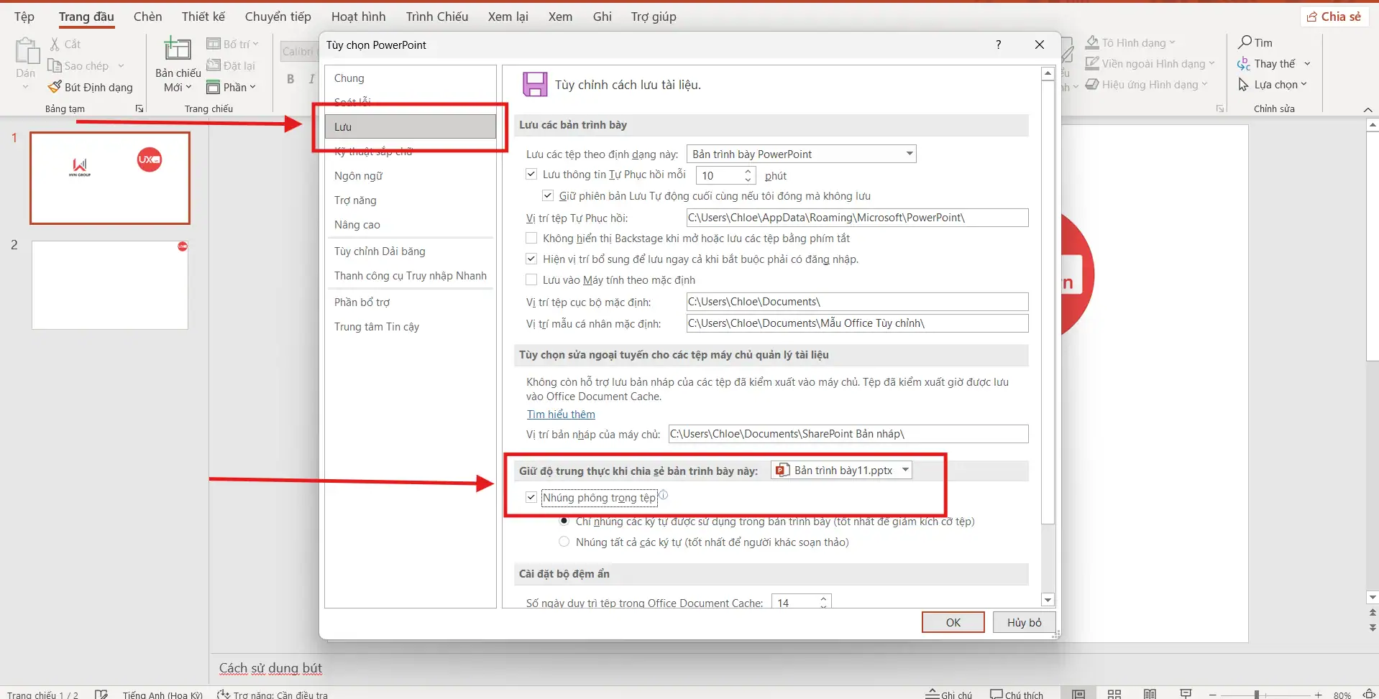1379x699 pixels.
Task: Expand the 'Bản trình bày11.pptx' dropdown
Action: coord(905,470)
